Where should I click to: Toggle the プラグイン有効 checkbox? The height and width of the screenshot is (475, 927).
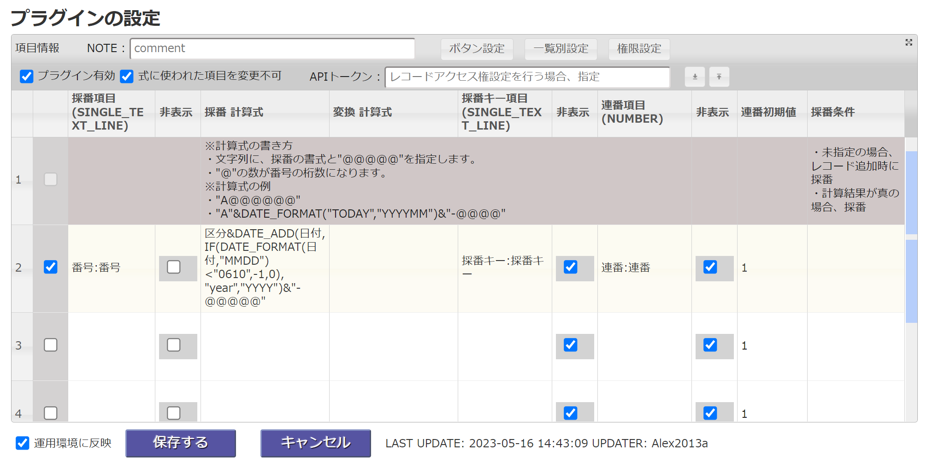tap(27, 76)
